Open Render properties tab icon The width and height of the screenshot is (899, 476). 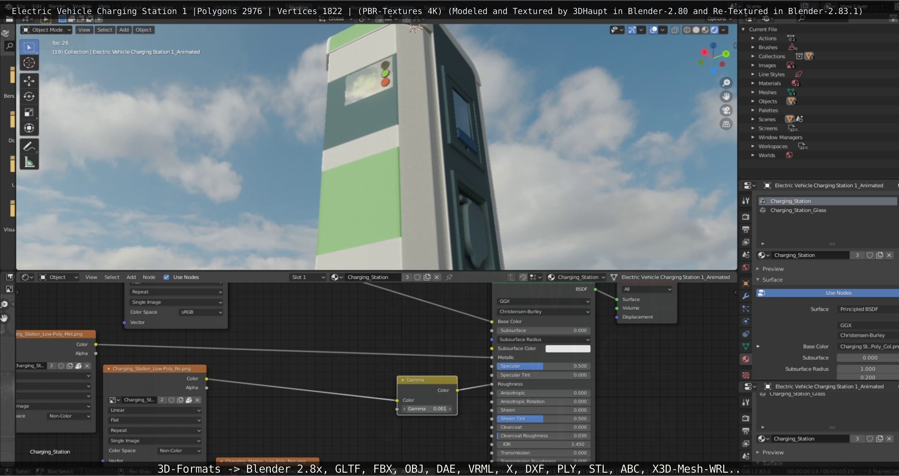(746, 217)
